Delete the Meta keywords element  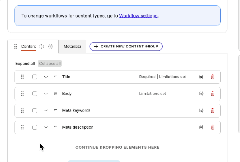[213, 110]
